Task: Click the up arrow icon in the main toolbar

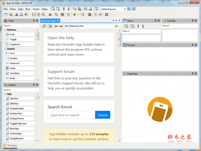Action: [x=64, y=9]
